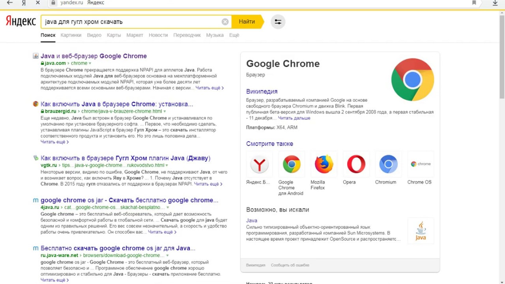
Task: Open search settings with the sliders icon
Action: [x=278, y=22]
